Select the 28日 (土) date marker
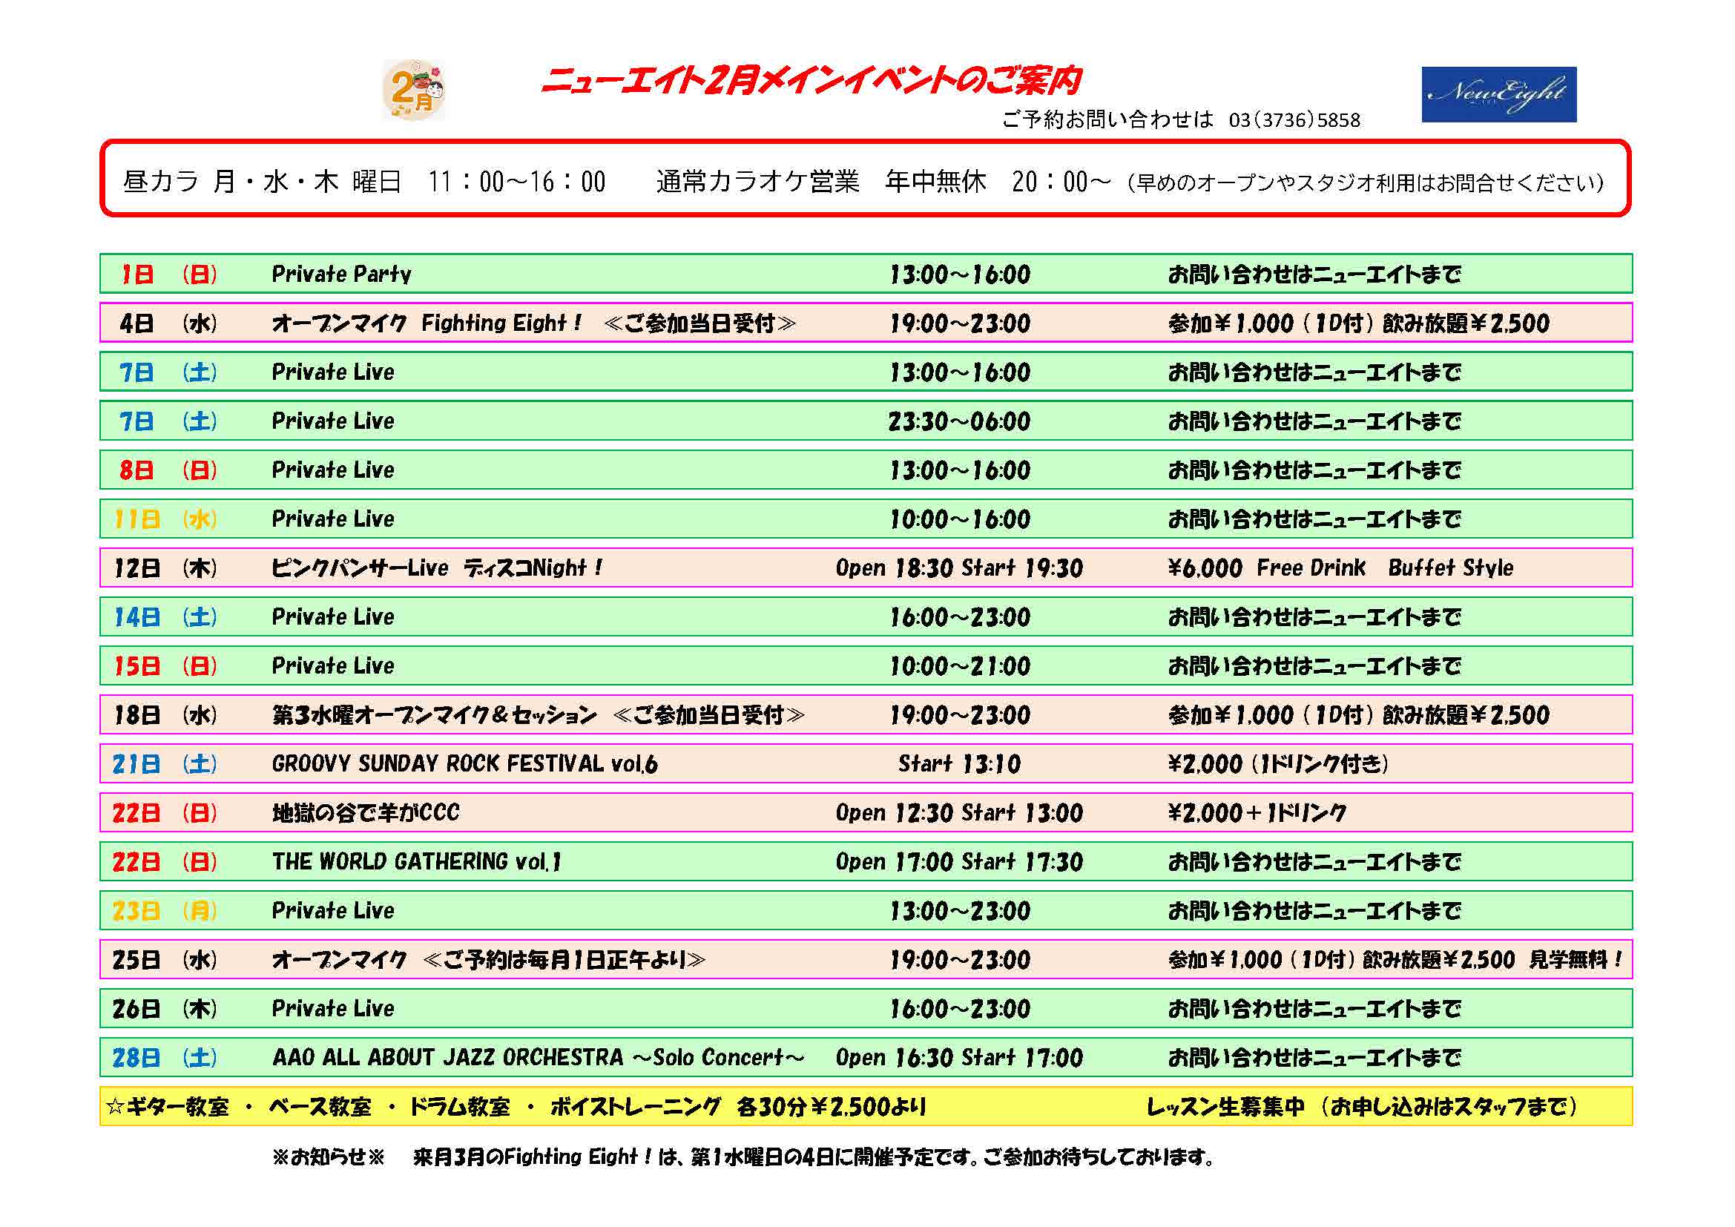 tap(168, 1058)
